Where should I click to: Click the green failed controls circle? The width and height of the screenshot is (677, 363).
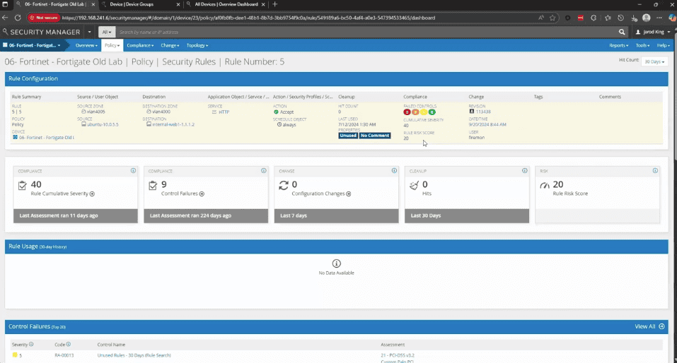432,112
